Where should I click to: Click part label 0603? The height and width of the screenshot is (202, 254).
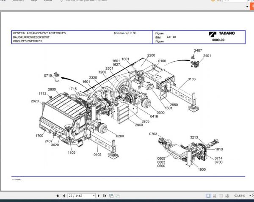(161, 162)
